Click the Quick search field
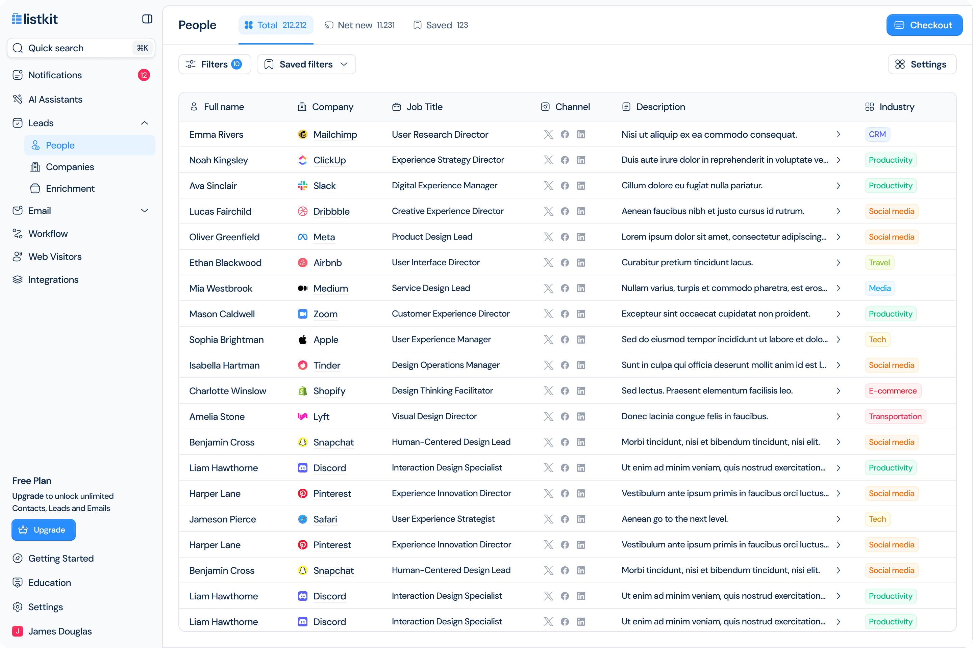The width and height of the screenshot is (973, 648). (81, 48)
